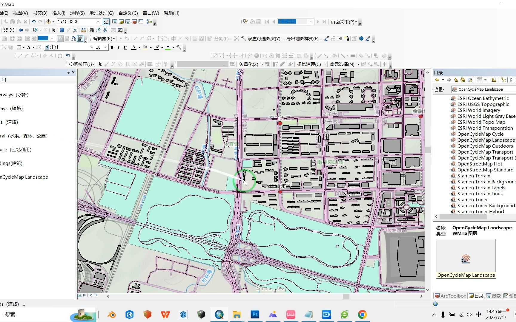This screenshot has height=322, width=516.
Task: Open the font name 宋体 dropdown
Action: coord(92,47)
